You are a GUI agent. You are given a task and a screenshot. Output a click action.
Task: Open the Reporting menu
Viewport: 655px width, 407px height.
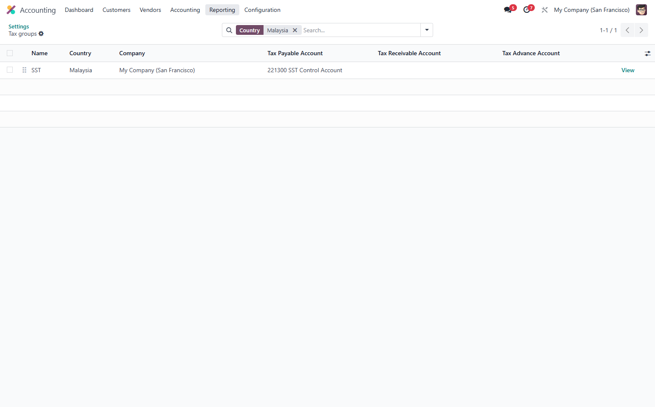[222, 10]
